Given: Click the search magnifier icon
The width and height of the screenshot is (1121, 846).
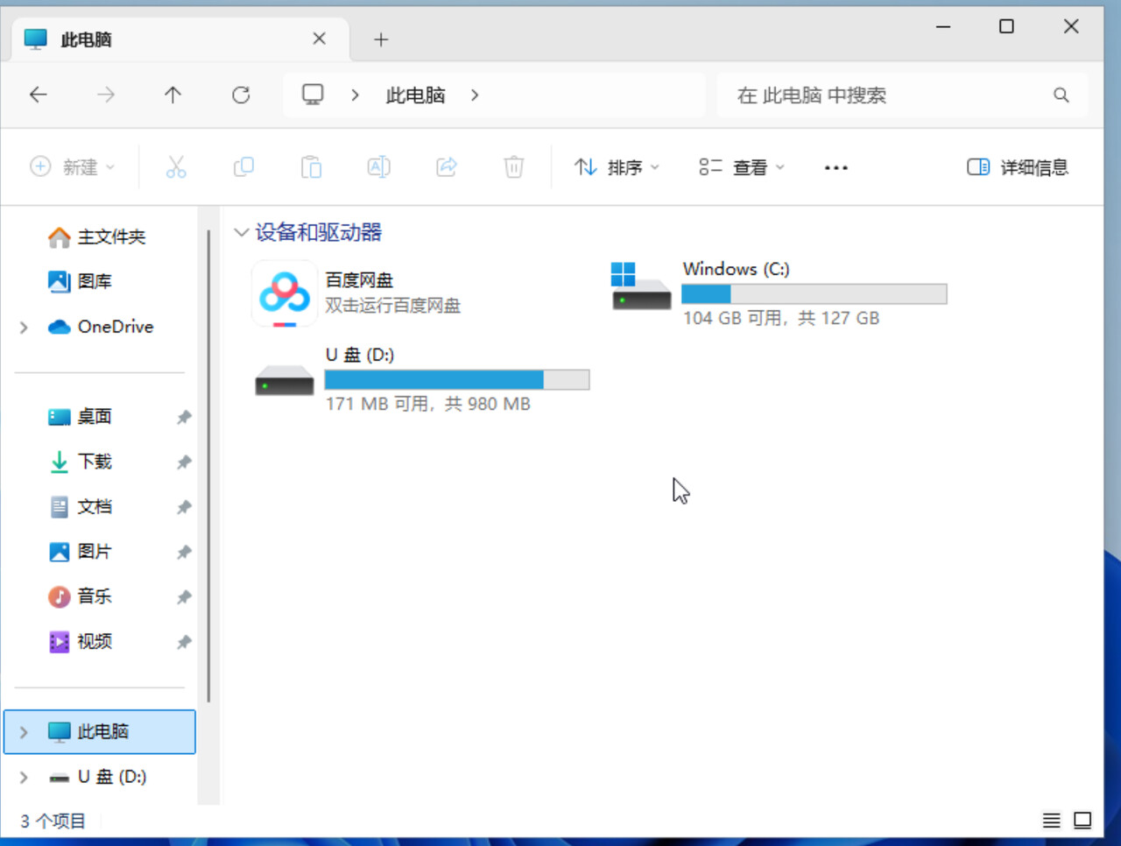Looking at the screenshot, I should tap(1061, 95).
